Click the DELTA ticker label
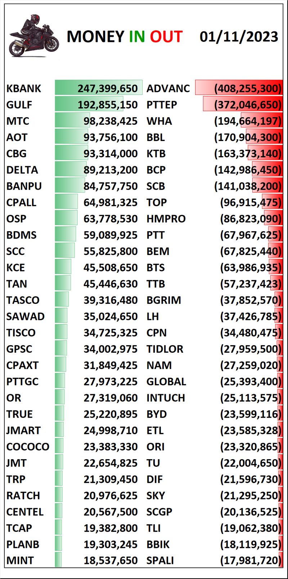Viewport: 288px width, 579px height. (22, 170)
